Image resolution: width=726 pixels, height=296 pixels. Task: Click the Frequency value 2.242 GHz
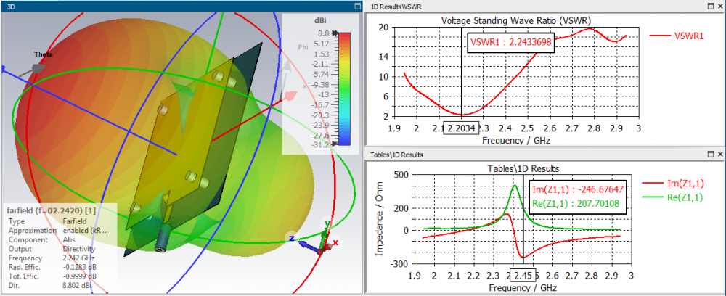tap(78, 258)
